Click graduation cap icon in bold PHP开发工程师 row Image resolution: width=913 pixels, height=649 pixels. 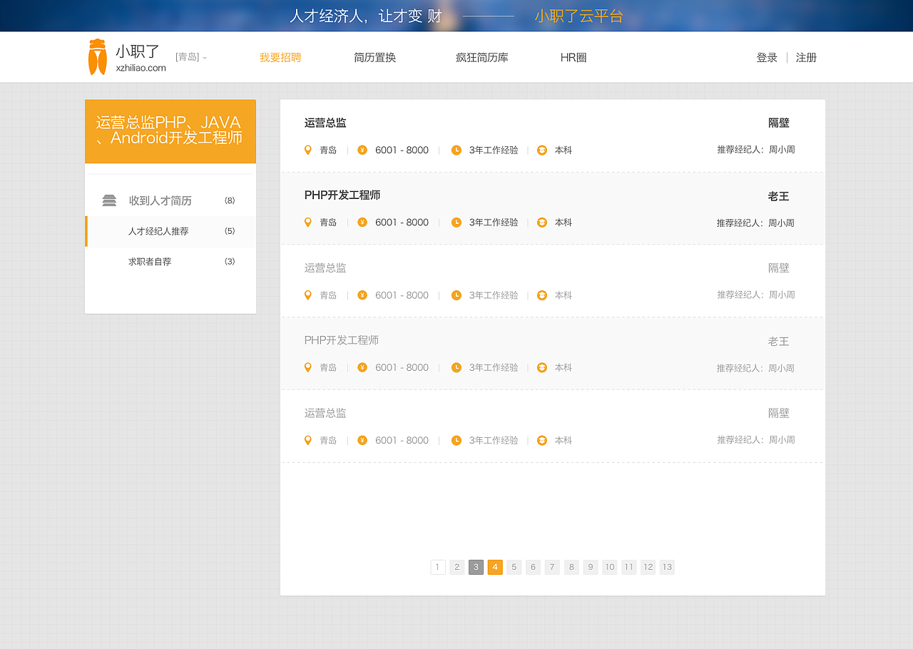[542, 223]
